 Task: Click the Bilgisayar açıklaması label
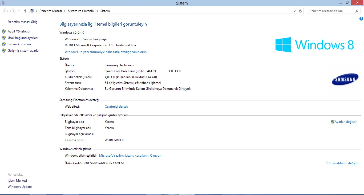click(x=79, y=134)
